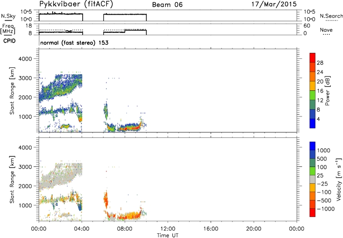Click the "12" label on Power colorbar
The width and height of the screenshot is (343, 238).
click(320, 101)
